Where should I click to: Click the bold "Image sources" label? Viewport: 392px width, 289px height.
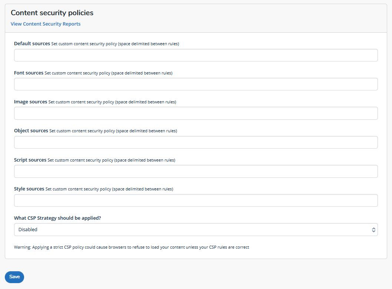30,102
